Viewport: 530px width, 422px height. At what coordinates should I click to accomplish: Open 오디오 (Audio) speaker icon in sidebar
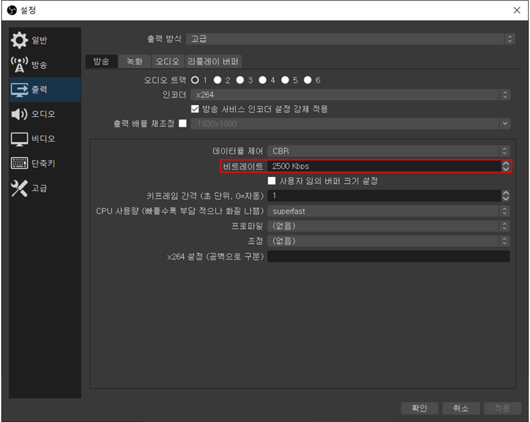pos(19,114)
